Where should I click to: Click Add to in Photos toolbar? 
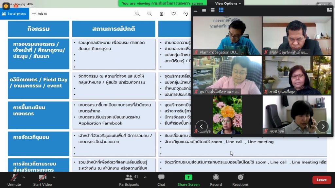[x=39, y=14]
